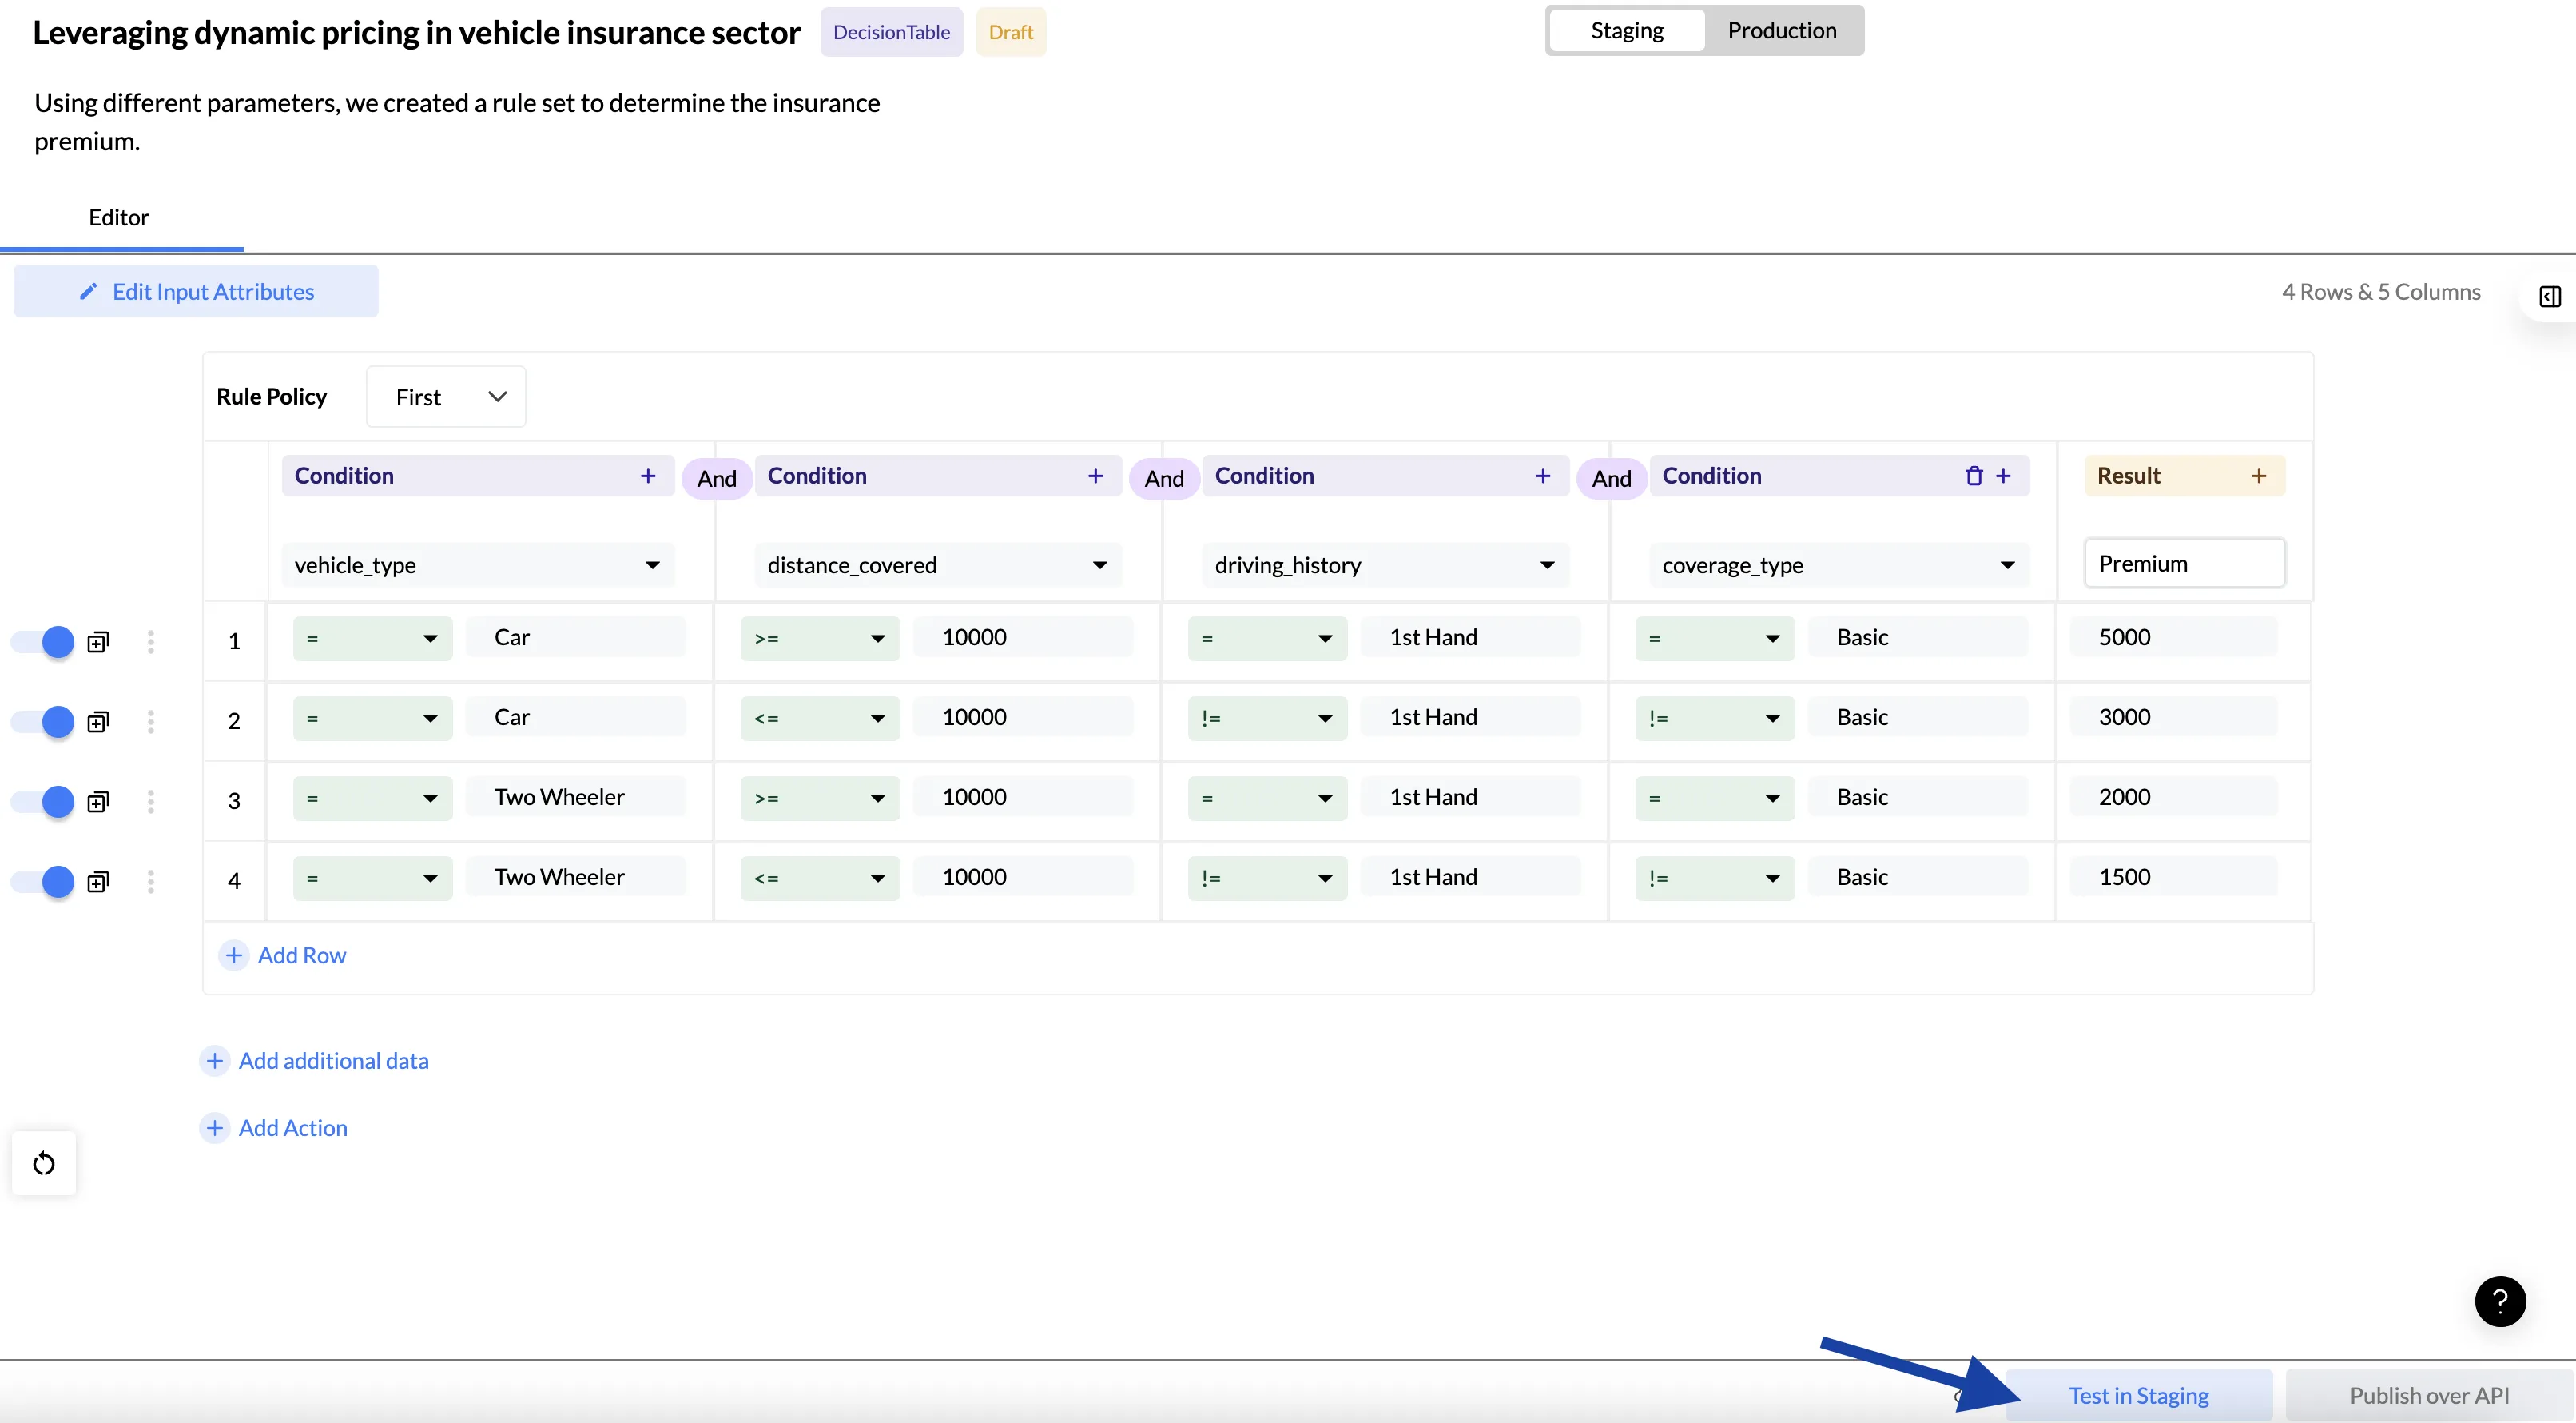Open the Rule Policy First dropdown
Screen dimensions: 2576x1423
[446, 397]
